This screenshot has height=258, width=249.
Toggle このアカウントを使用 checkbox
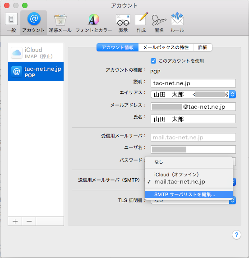(x=153, y=61)
